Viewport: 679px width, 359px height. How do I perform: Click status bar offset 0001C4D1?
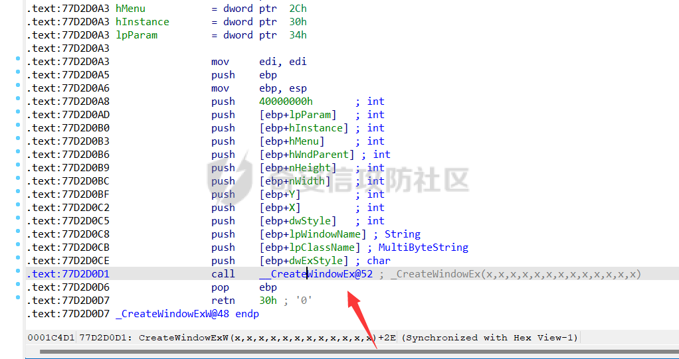click(x=51, y=338)
